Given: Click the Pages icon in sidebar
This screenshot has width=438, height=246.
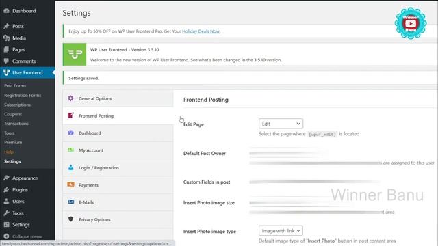Looking at the screenshot, I should (6, 49).
